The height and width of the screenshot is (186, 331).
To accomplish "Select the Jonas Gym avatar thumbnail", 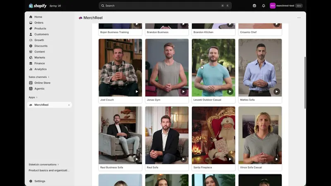I will tap(167, 67).
